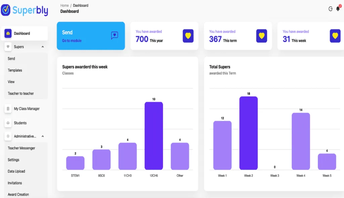This screenshot has width=344, height=198.
Task: Open the Dashboard menu item
Action: (24, 33)
